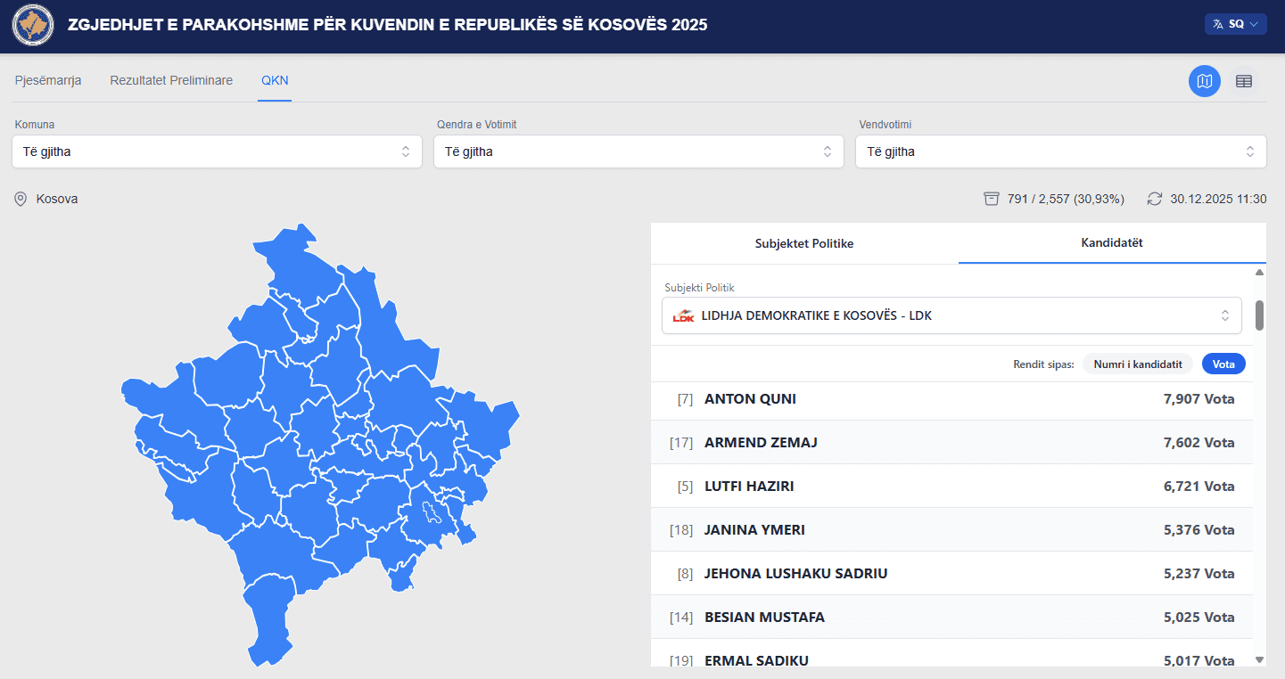Sort candidates by Vota
1285x679 pixels.
coord(1223,364)
